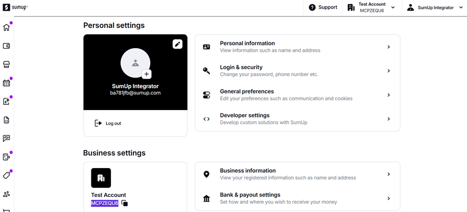Open Bank & payout settings
Viewport: 467px width, 212px height.
297,198
